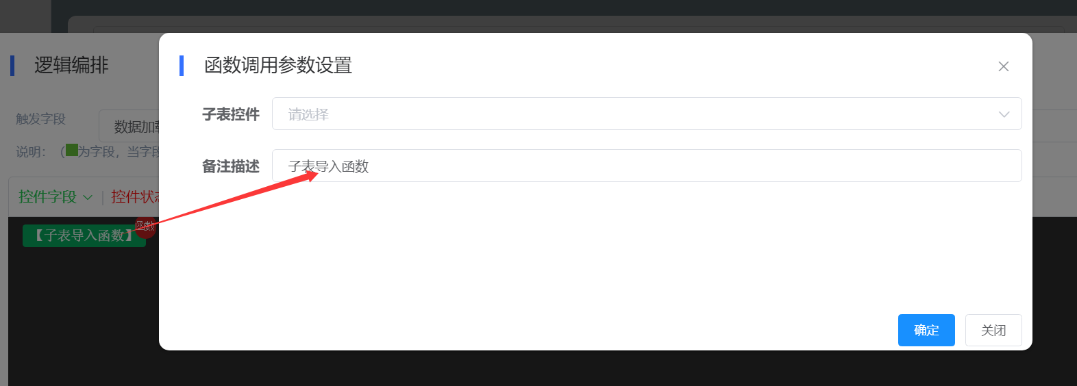Click the 备注描述 field label

tap(230, 166)
